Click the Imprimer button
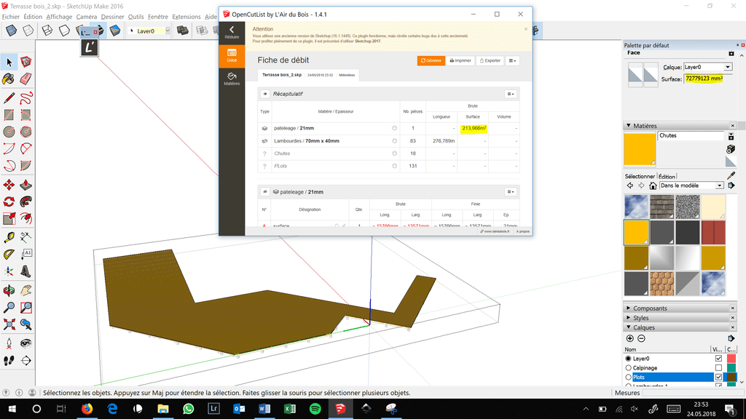 (460, 61)
